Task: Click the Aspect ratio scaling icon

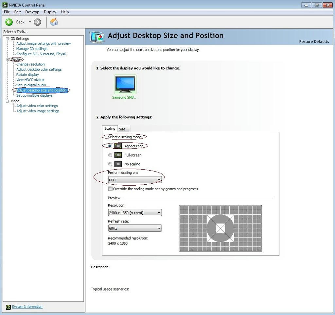Action: click(118, 146)
